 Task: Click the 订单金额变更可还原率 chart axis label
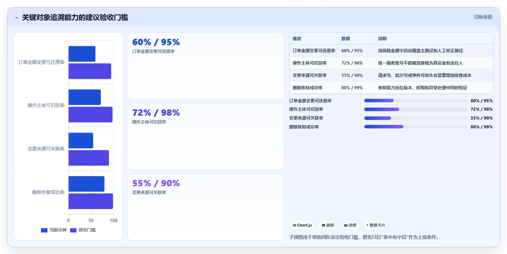click(42, 62)
